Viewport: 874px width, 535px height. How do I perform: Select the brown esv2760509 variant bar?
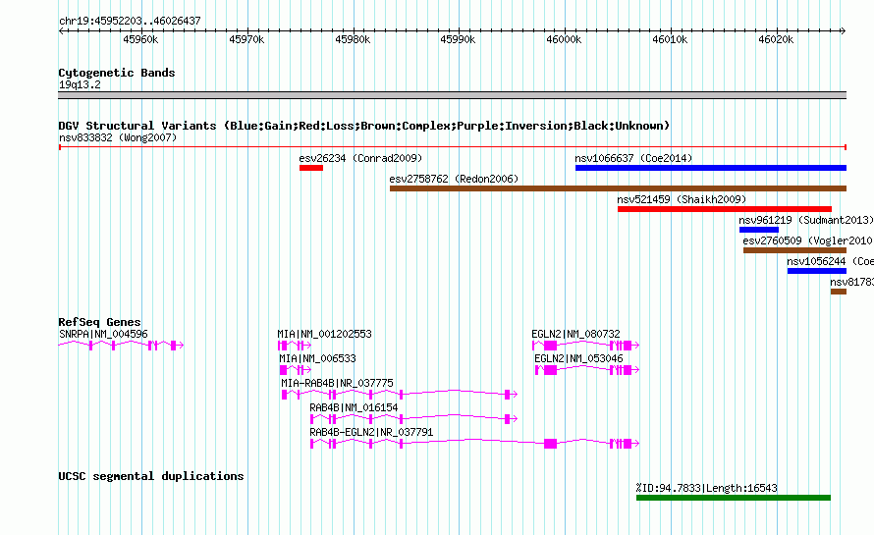(794, 250)
